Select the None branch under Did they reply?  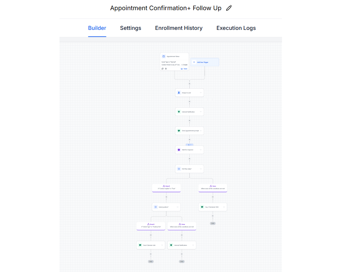213,188
